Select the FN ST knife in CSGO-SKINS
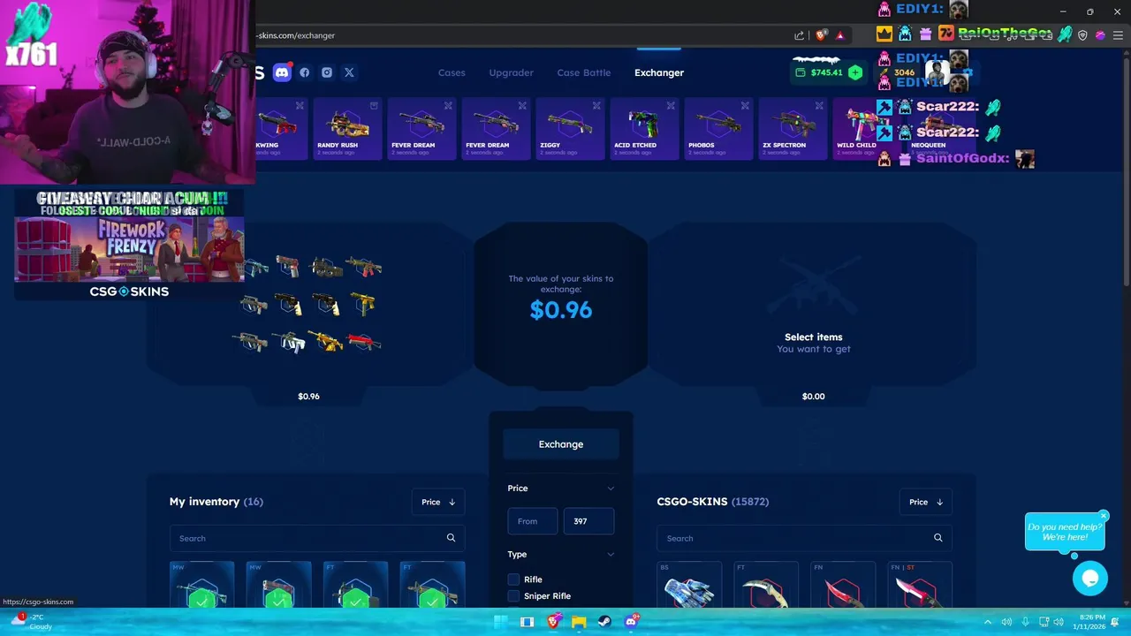 [920, 585]
